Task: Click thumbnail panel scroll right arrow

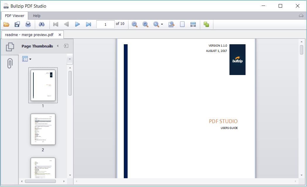Action: click(64, 181)
